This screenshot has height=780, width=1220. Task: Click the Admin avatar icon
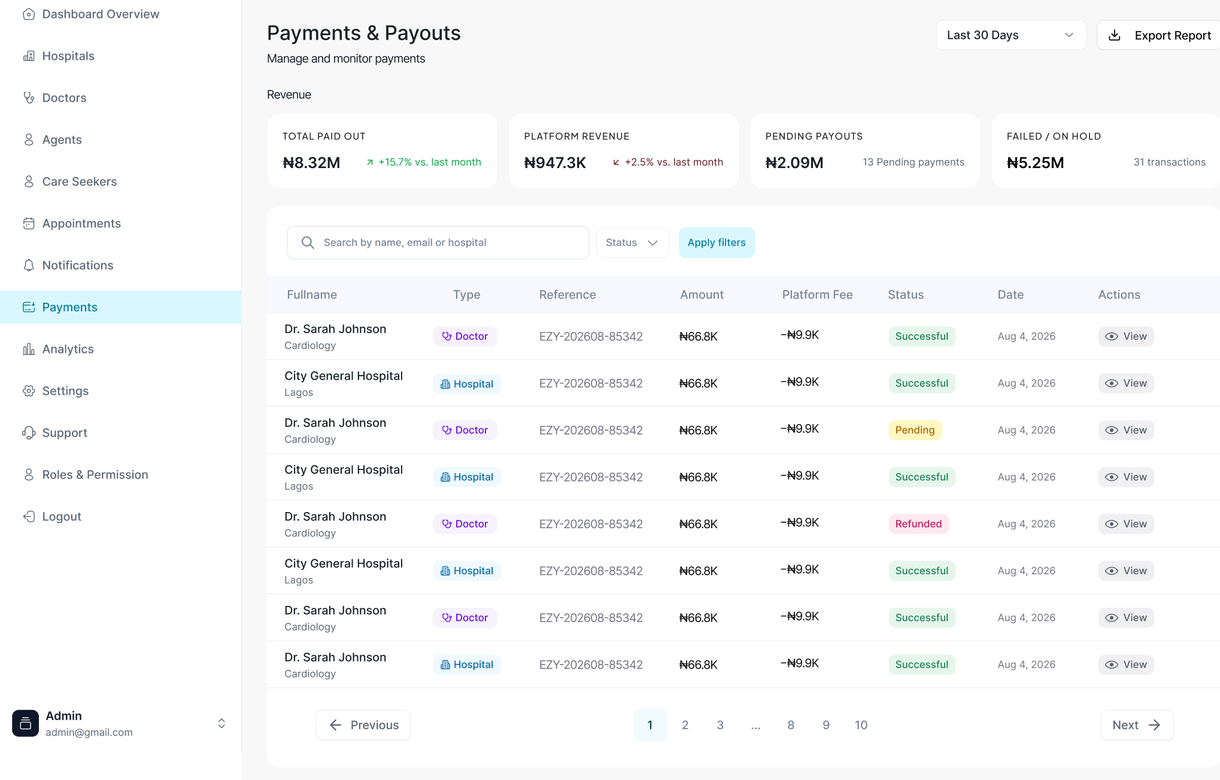point(25,723)
